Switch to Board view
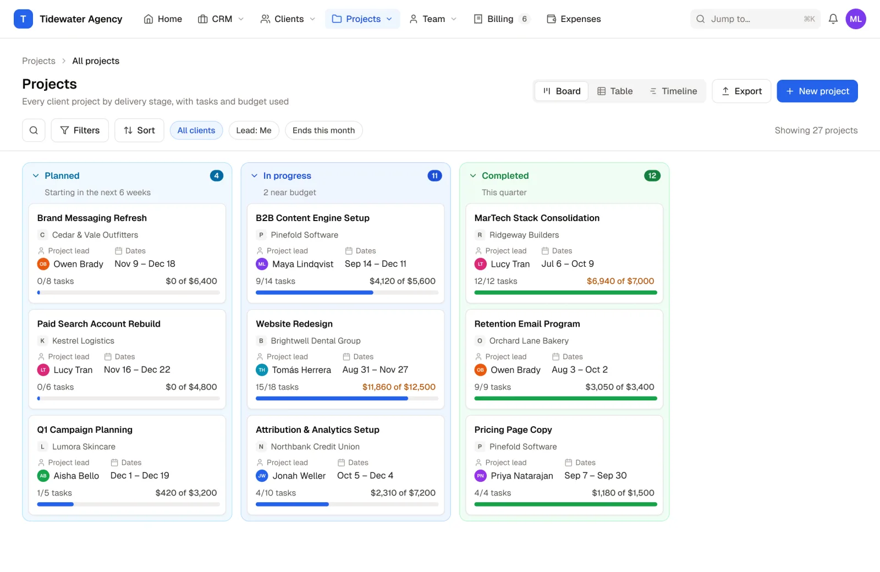 point(562,91)
